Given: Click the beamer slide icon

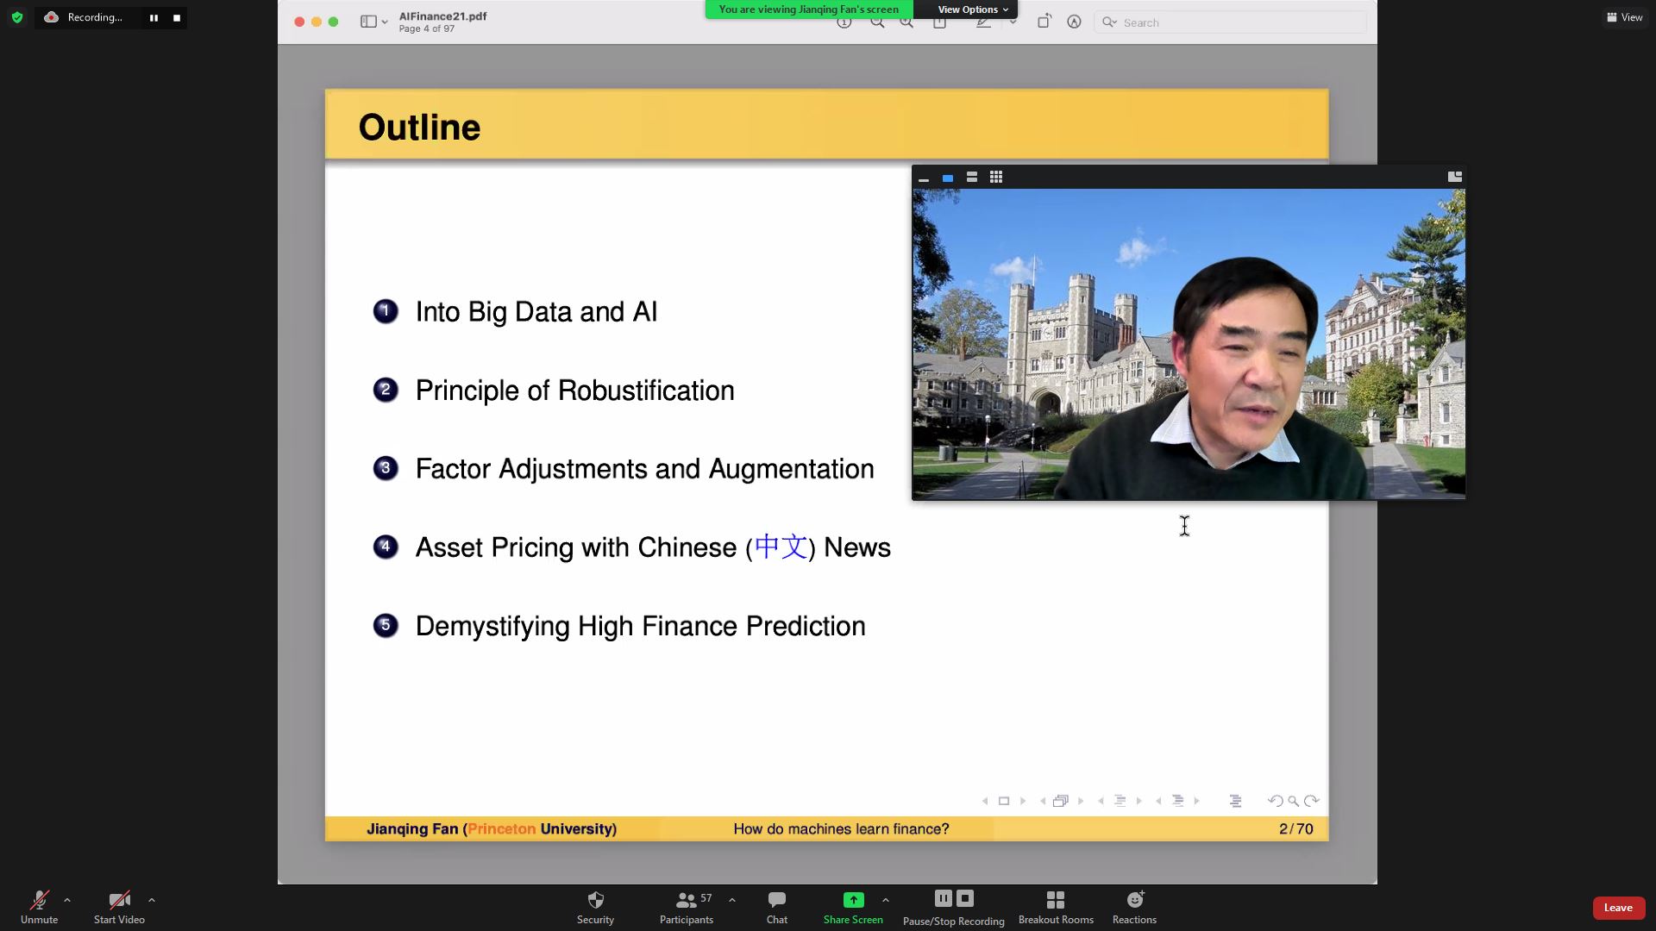Looking at the screenshot, I should coord(1004,801).
